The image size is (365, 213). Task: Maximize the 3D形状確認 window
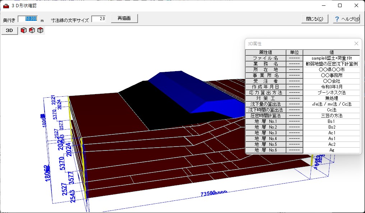340,6
